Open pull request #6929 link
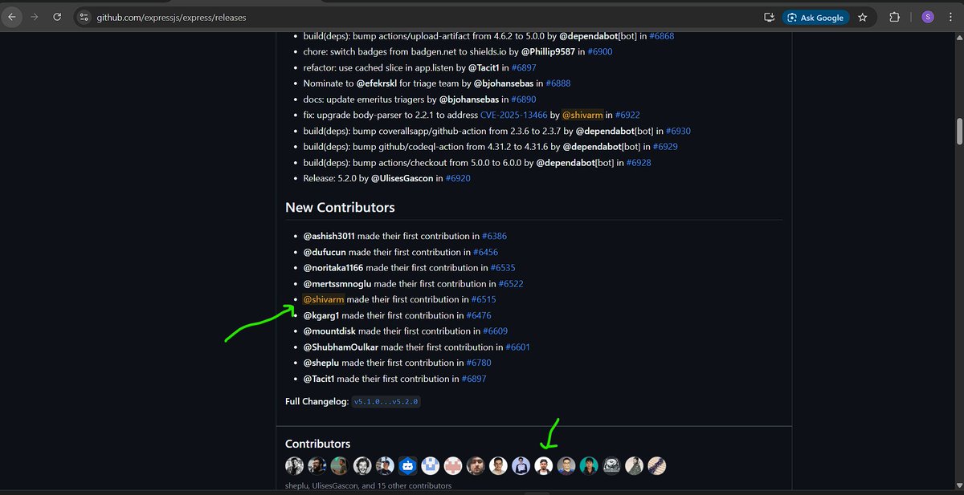964x495 pixels. (665, 146)
